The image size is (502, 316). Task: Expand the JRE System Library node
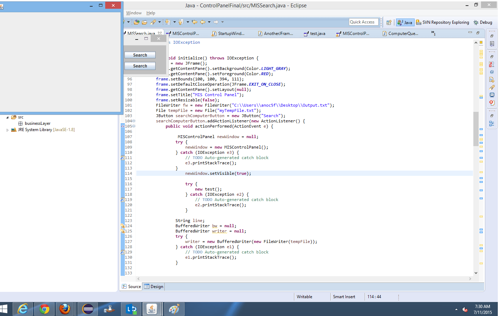[7, 130]
